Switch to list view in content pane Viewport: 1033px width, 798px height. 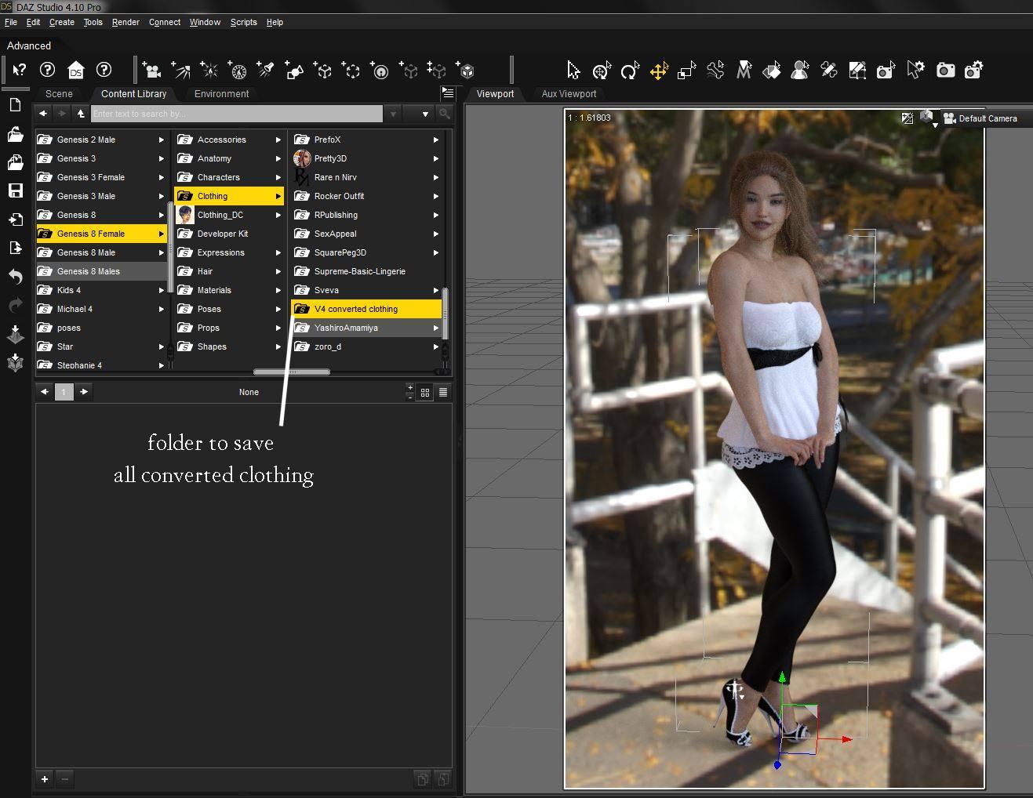pyautogui.click(x=443, y=392)
